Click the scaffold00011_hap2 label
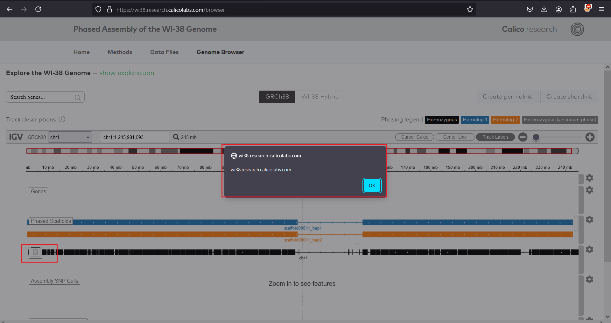The height and width of the screenshot is (323, 611). (x=303, y=240)
